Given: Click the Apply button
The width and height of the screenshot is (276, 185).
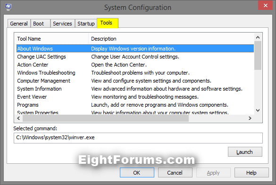Looking at the screenshot, I should coord(213,173).
